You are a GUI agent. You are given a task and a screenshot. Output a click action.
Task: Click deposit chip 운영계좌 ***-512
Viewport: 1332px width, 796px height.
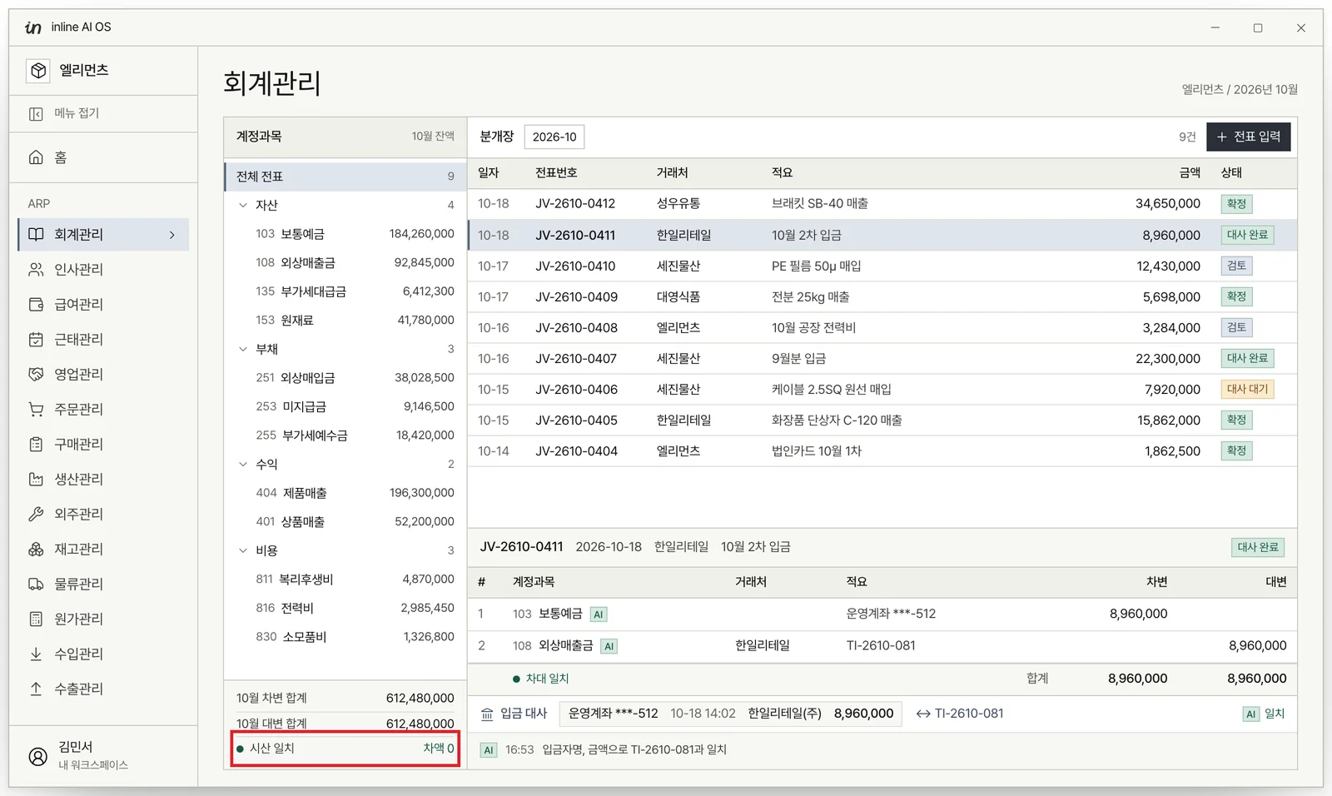click(x=731, y=714)
